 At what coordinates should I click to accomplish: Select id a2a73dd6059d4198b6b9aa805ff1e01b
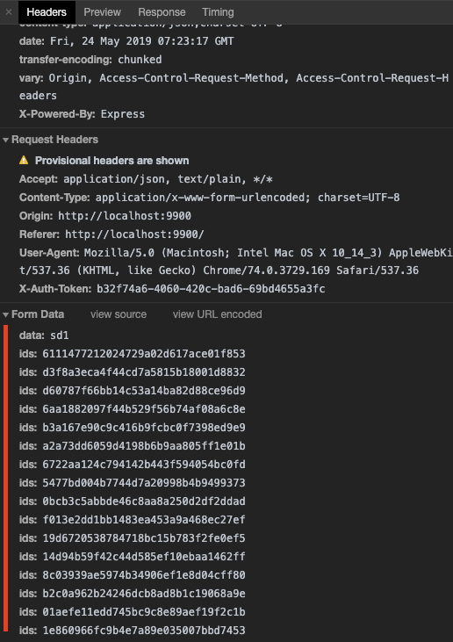coord(144,446)
